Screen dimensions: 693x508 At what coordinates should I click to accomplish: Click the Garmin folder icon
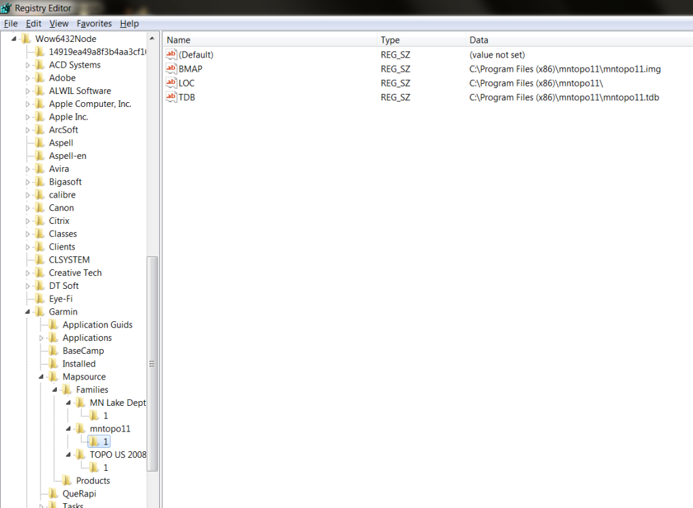(x=40, y=312)
